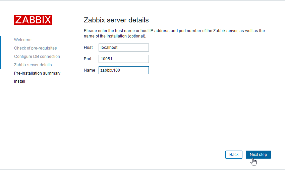This screenshot has height=170, width=285.
Task: Return to Configure DB connection step
Action: pos(37,57)
